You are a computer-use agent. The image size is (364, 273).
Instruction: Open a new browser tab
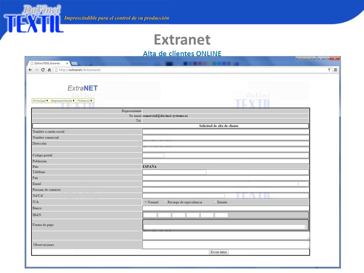point(74,63)
